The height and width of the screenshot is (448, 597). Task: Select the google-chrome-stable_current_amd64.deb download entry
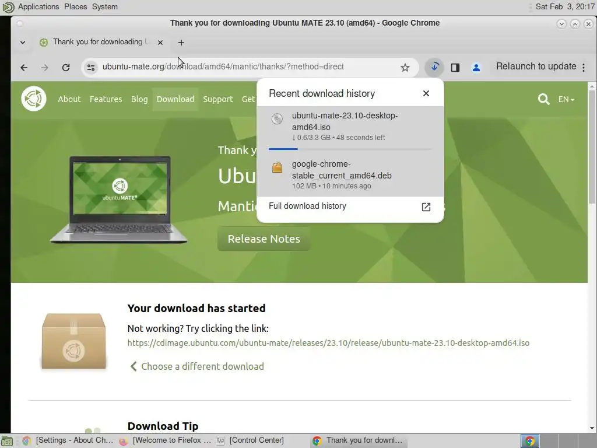(350, 175)
